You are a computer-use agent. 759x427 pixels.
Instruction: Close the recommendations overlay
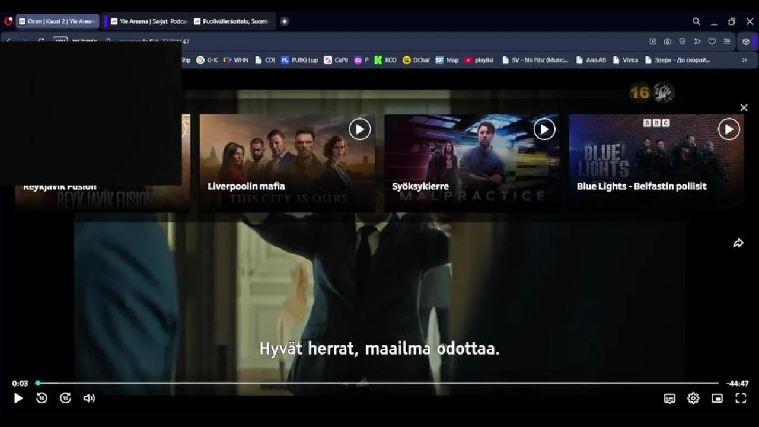click(x=744, y=107)
